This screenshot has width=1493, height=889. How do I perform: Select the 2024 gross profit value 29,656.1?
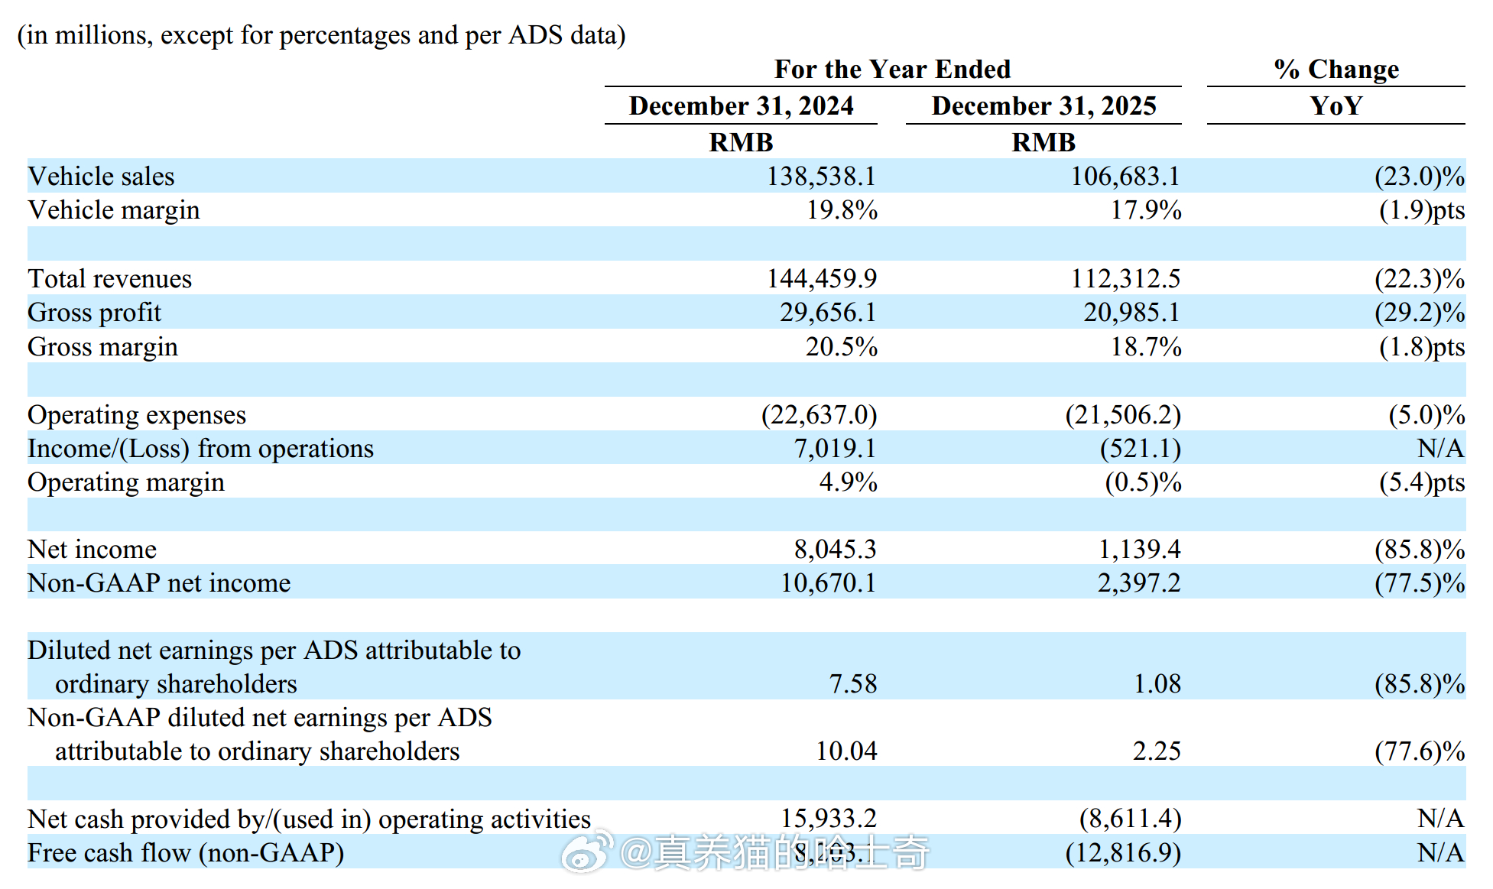[827, 313]
